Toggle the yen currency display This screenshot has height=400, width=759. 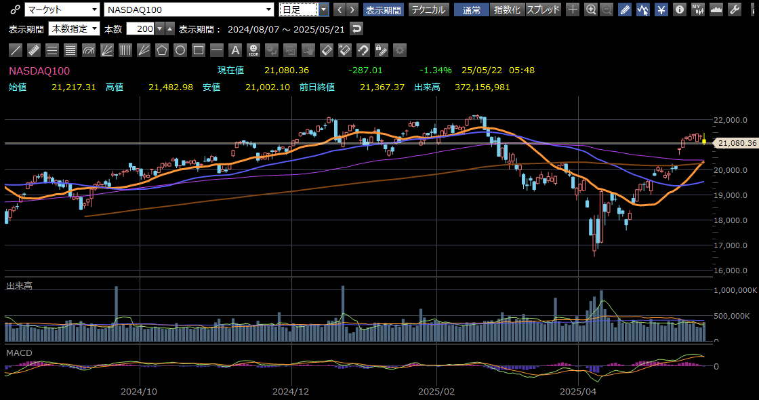coord(661,9)
